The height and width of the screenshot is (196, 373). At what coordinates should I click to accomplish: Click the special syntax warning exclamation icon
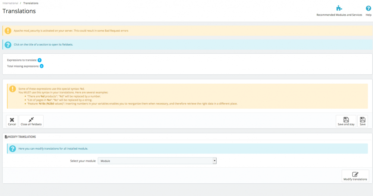coord(12,89)
